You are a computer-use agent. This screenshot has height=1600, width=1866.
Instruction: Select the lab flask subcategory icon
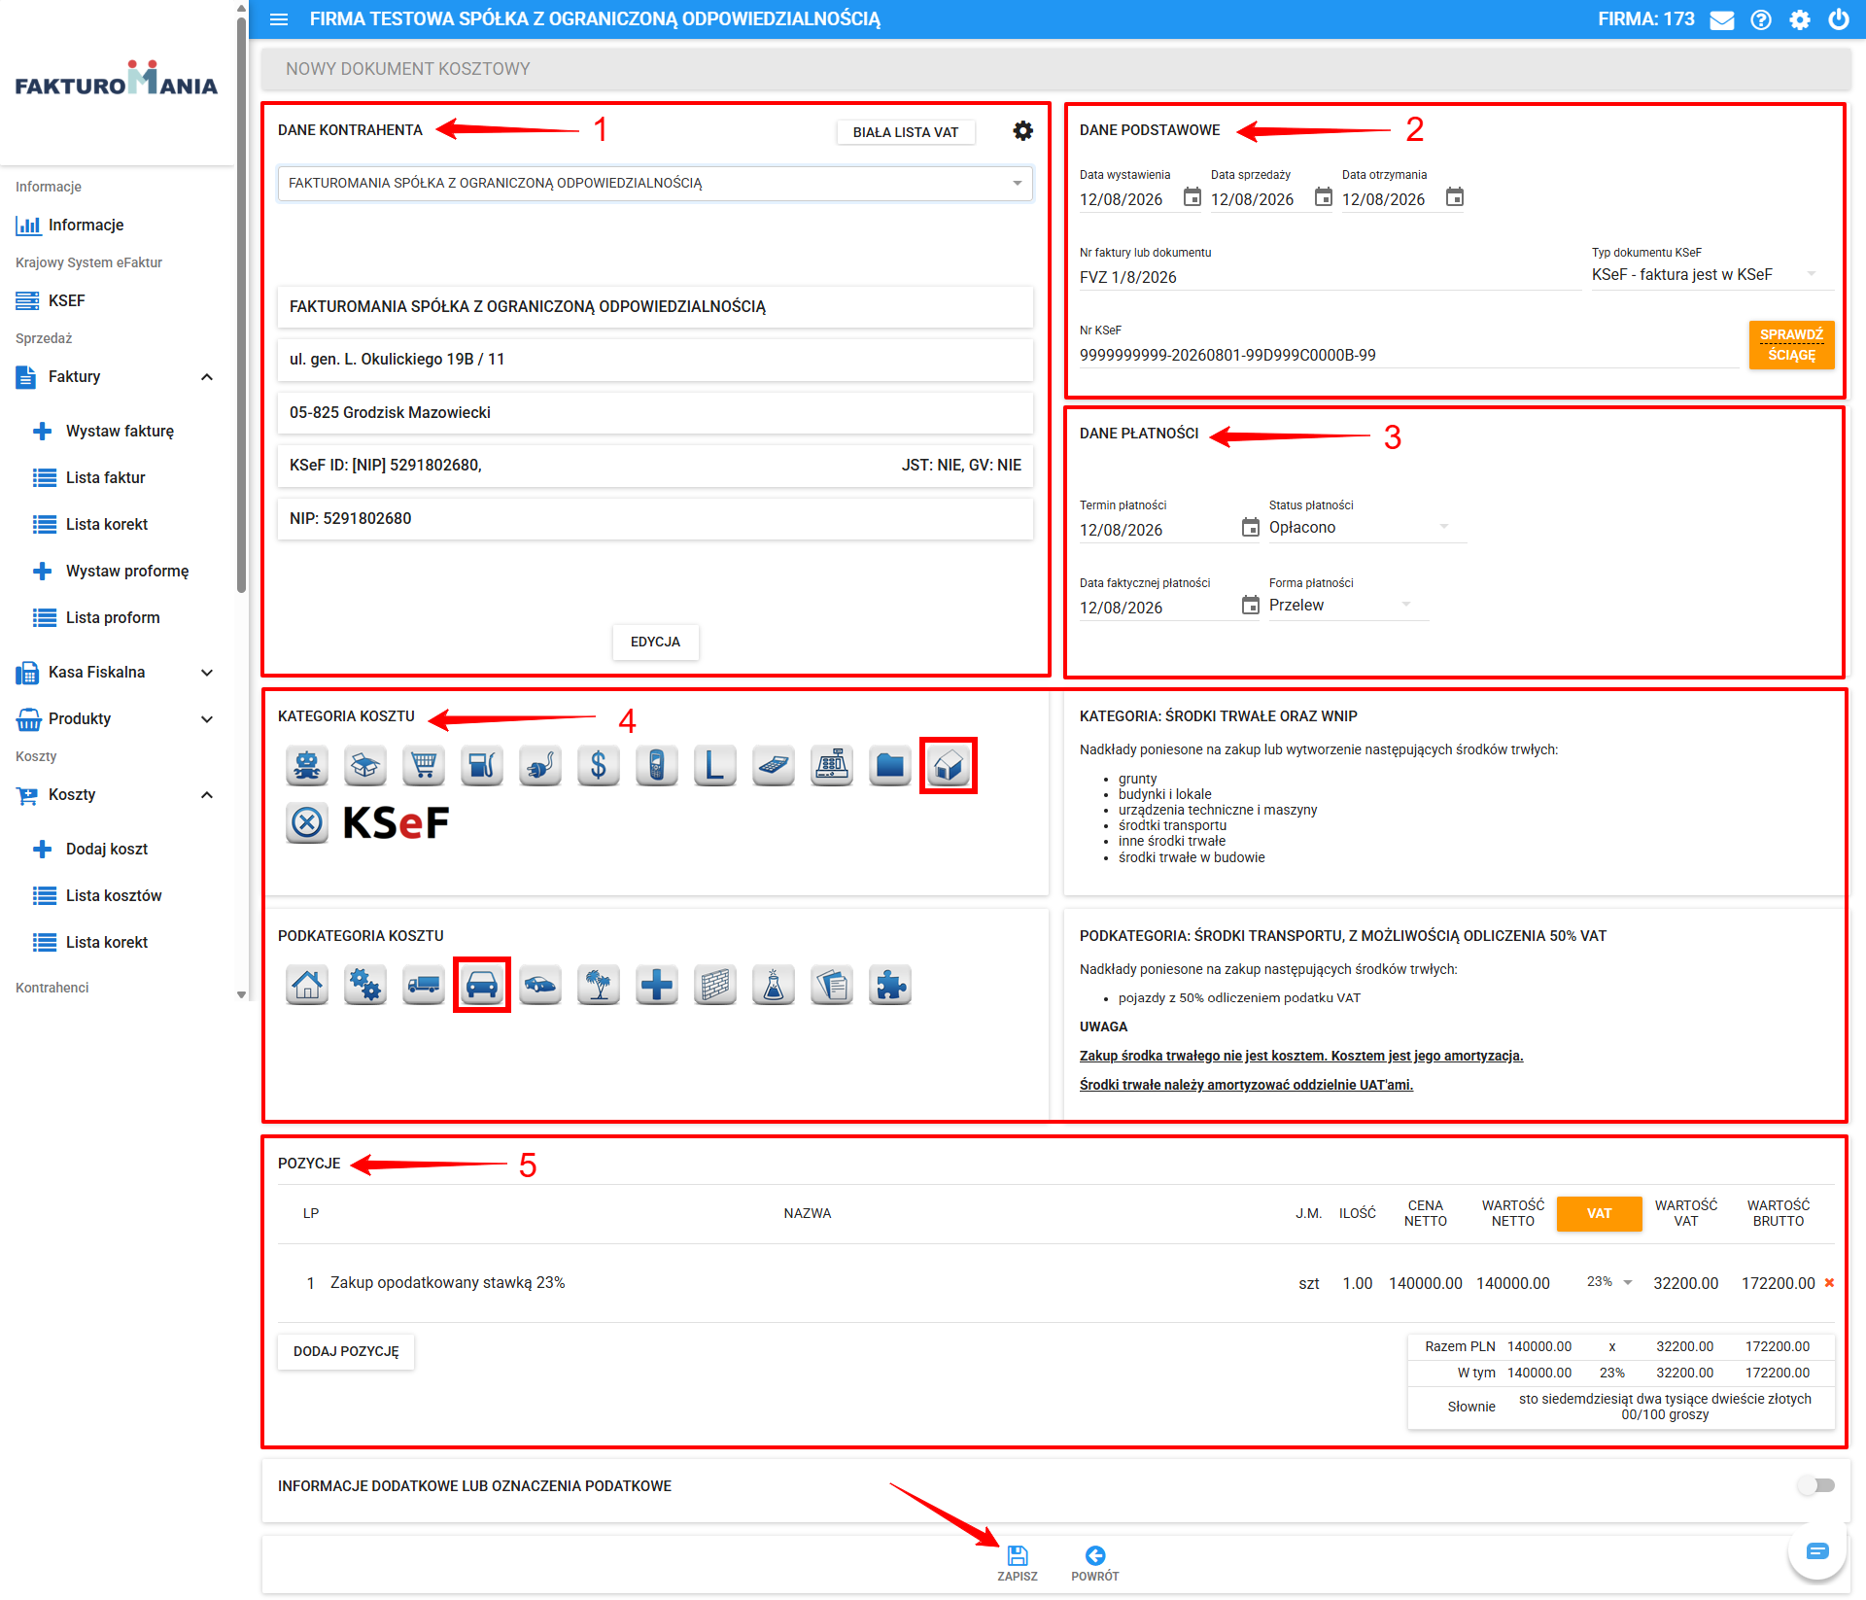[x=774, y=985]
